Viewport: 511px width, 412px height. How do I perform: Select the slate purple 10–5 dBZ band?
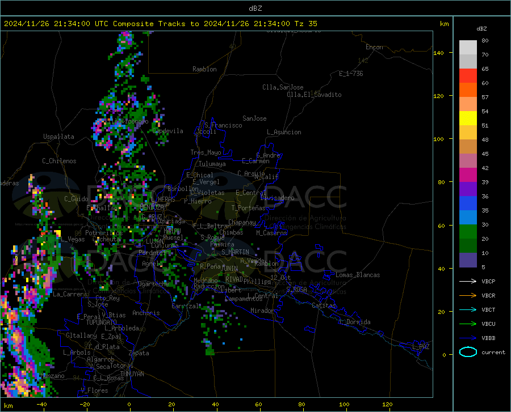(x=468, y=260)
